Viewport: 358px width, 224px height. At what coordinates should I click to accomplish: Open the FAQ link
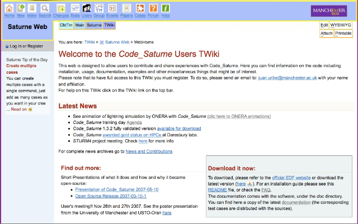coord(266,190)
